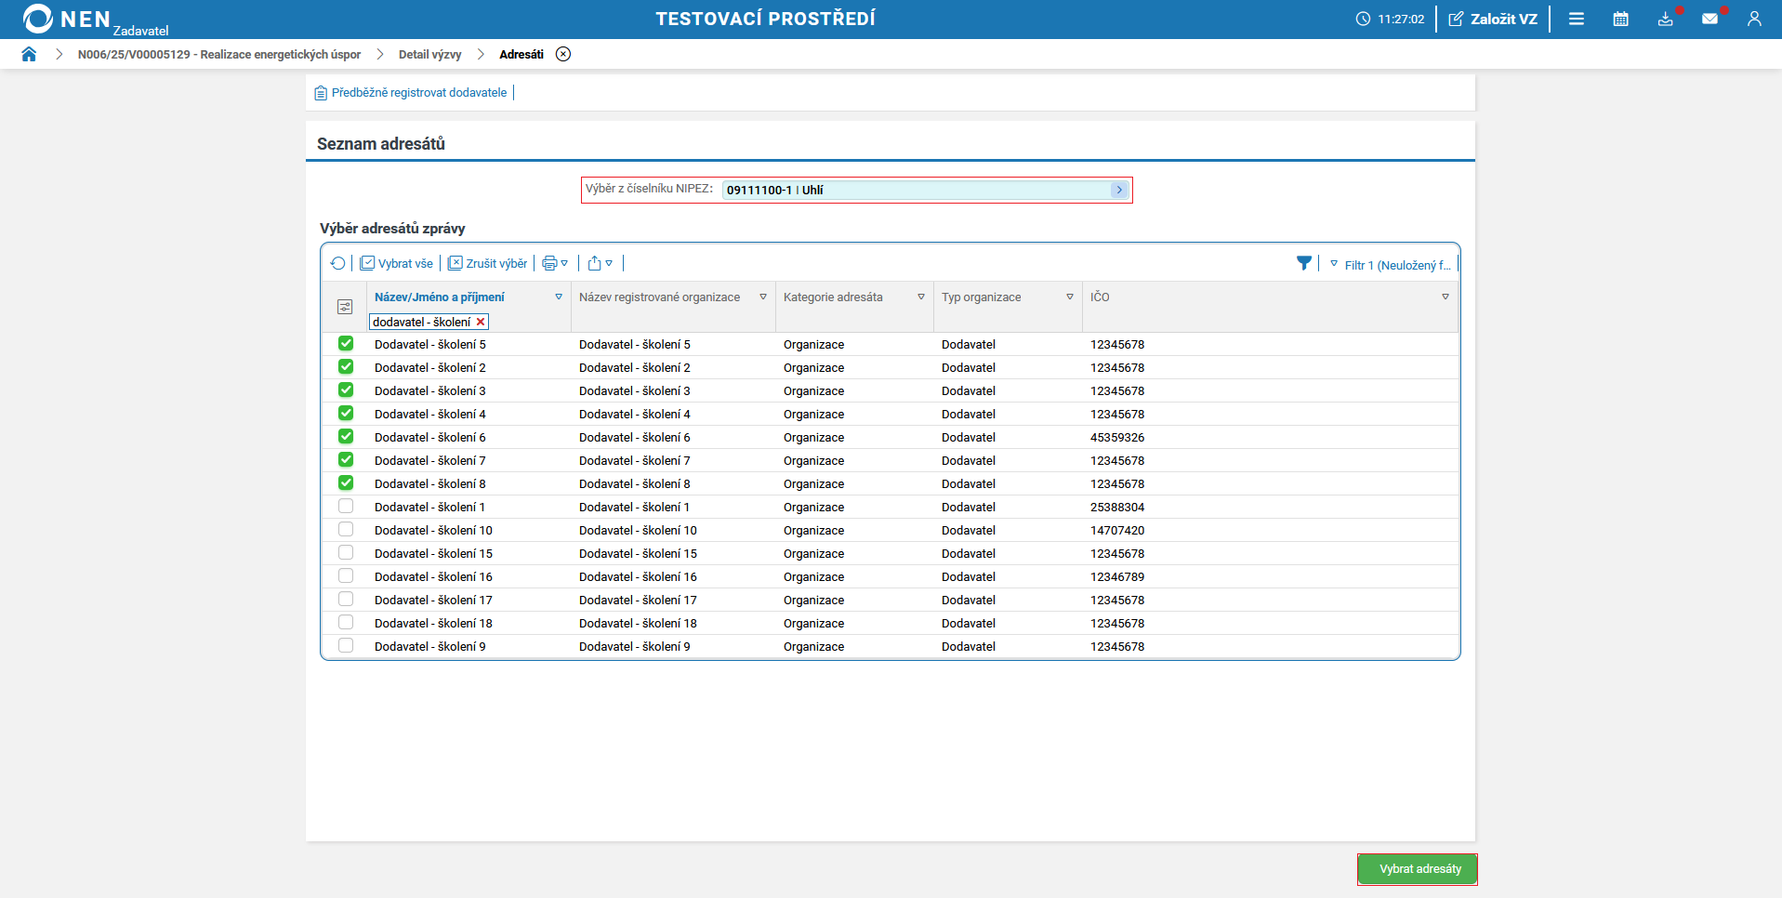Open the envelope messages icon
Viewport: 1782px width, 898px height.
(1709, 19)
